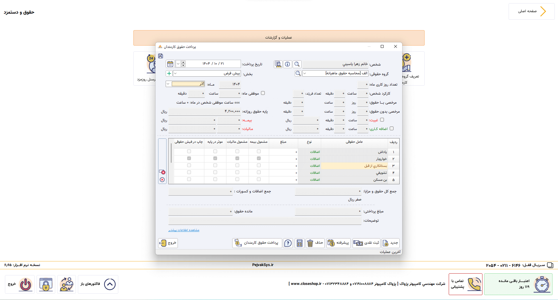Select the بستانکاری از قبل table row
Screen dimensions: 558x300
(x=286, y=166)
